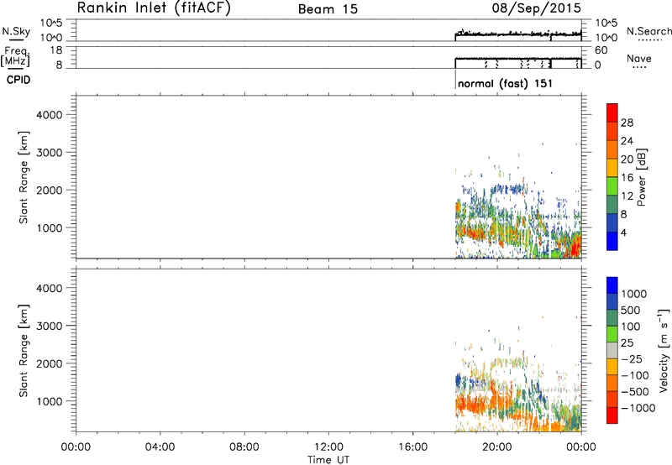Click the 'Nave' legend label
The height and width of the screenshot is (465, 672).
639,58
